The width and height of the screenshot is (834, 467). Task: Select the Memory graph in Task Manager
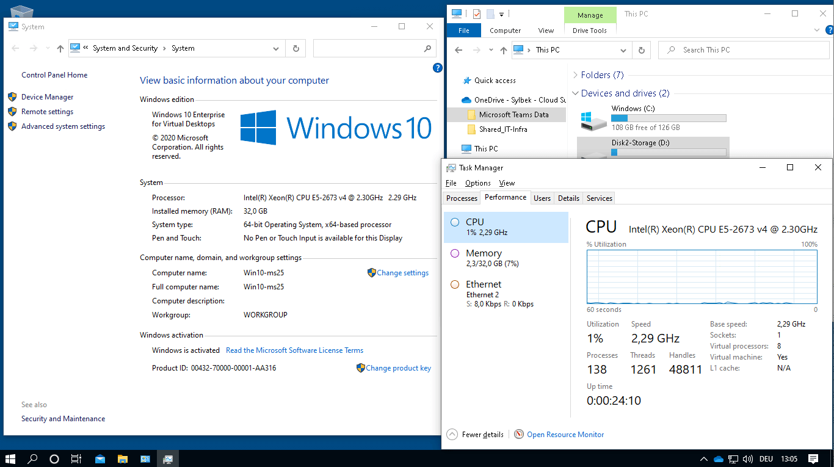(x=506, y=257)
